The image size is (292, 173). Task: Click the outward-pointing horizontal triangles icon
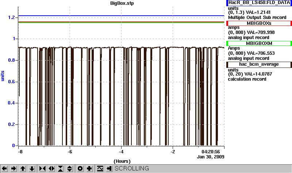(x=51, y=169)
